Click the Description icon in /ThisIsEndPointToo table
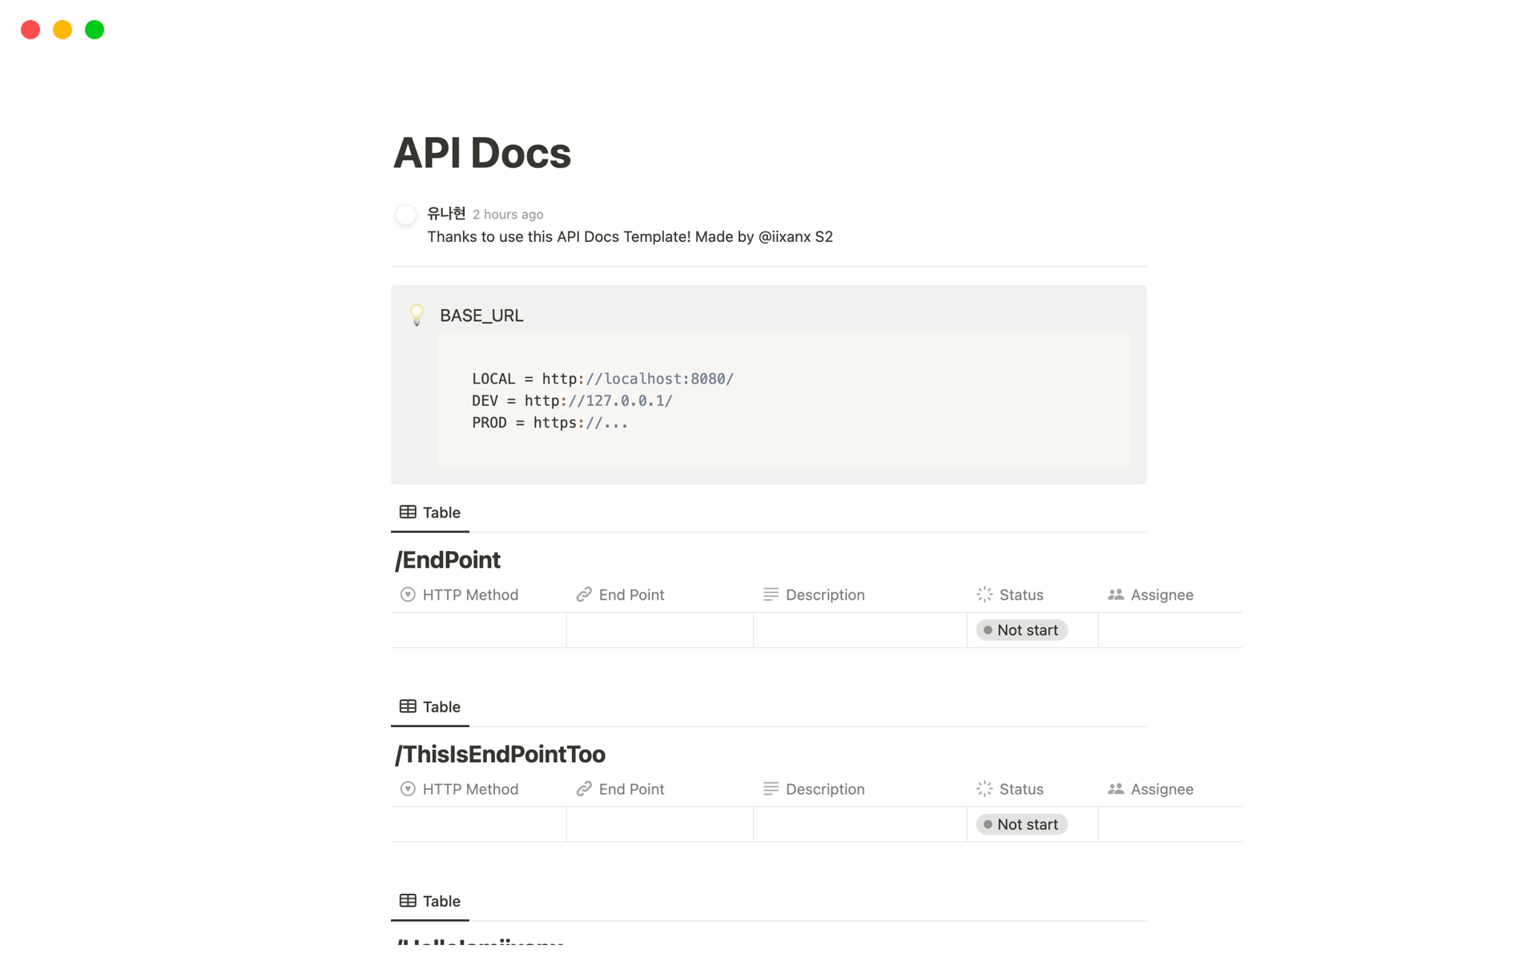 [x=771, y=788]
